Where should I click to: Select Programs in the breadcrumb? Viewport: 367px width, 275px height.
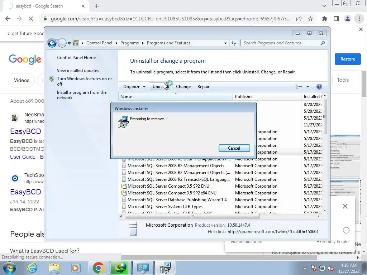coord(129,43)
